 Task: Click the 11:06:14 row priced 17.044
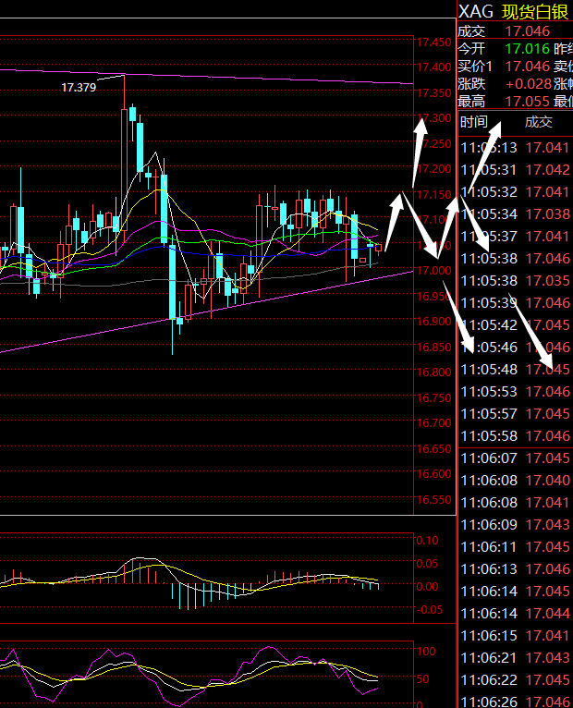click(516, 613)
